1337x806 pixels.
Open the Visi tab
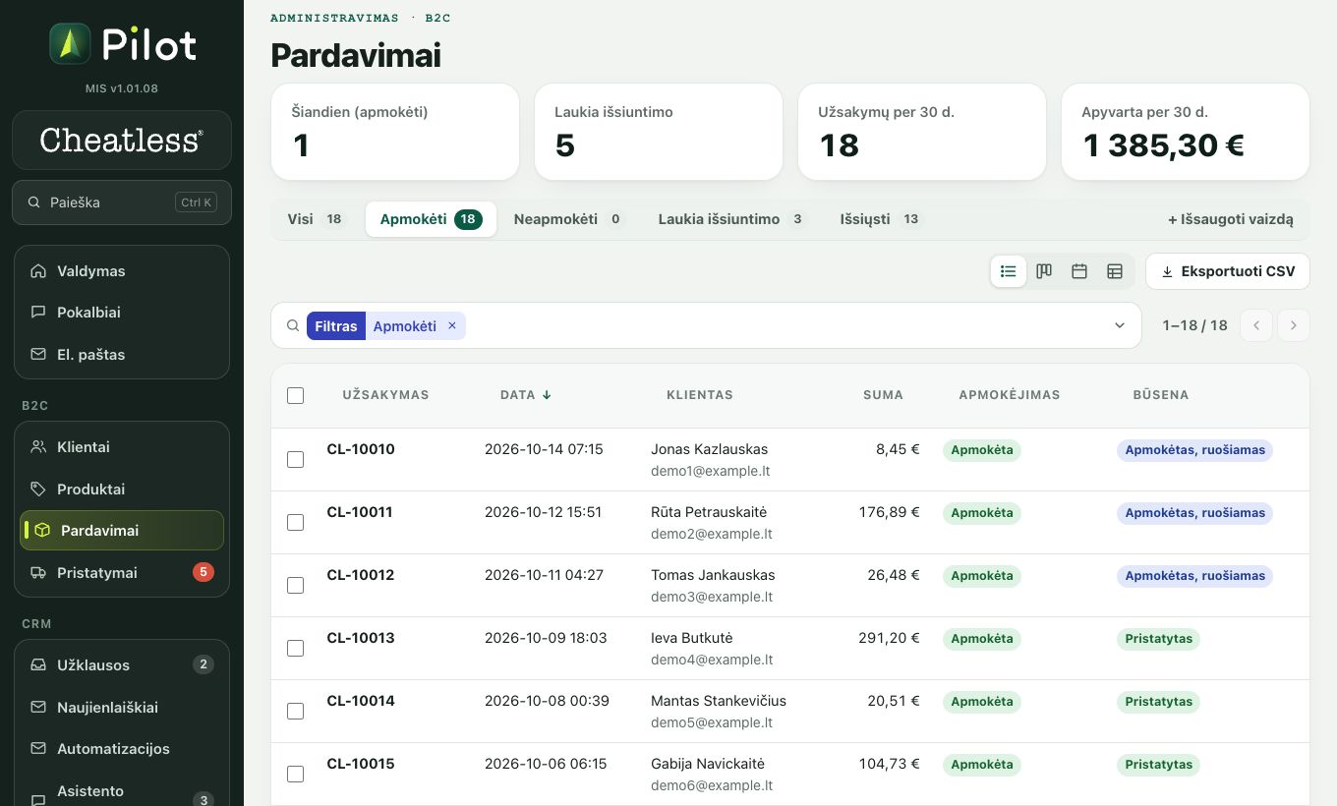[x=314, y=219]
